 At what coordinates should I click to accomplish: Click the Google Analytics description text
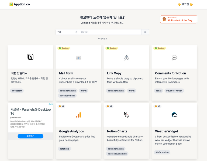(77, 138)
